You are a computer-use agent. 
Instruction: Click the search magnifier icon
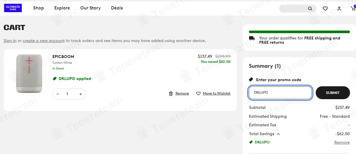coord(310,9)
